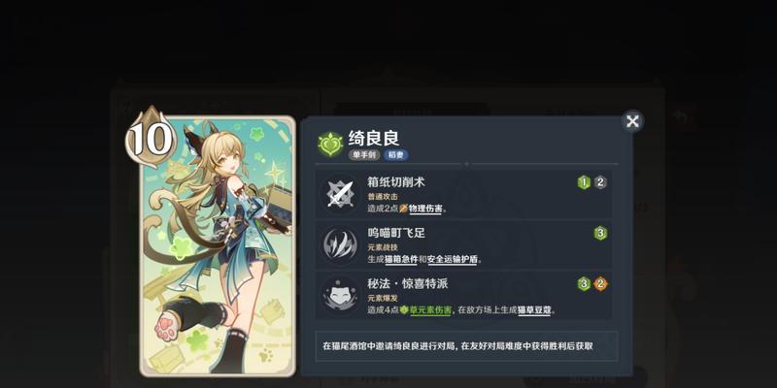
Task: Click the gray dice cost 2 icon
Action: tap(600, 182)
